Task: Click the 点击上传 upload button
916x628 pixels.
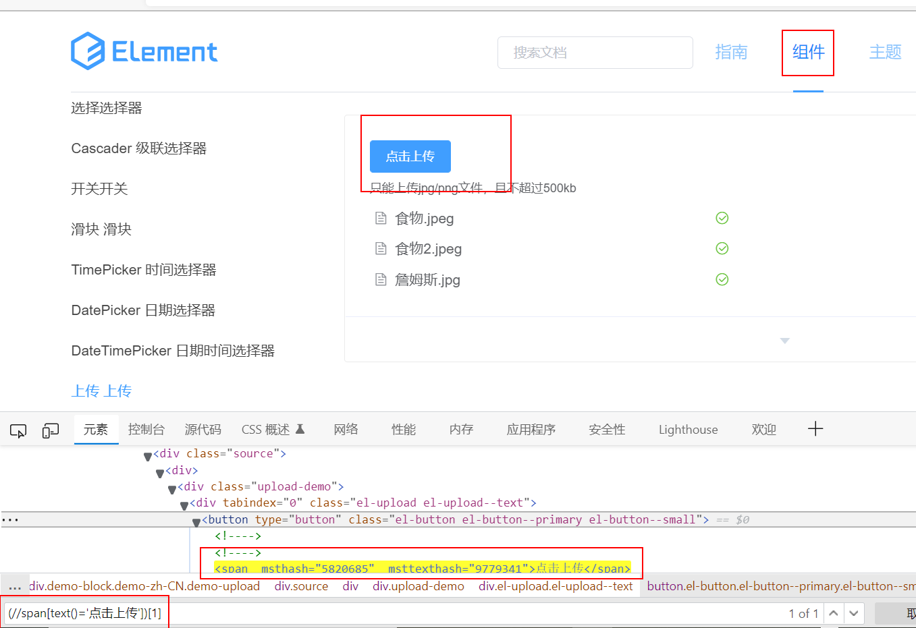Action: point(410,156)
